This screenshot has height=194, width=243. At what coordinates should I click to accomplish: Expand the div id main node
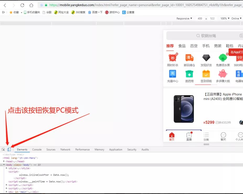point(7,192)
